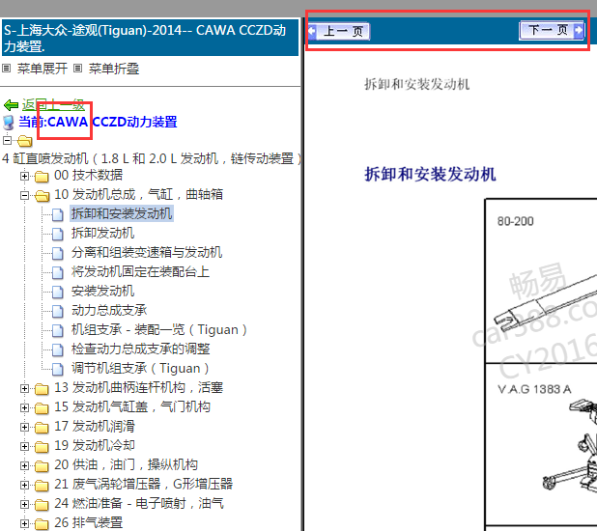Select 24 燃油准备 - 电子喷射，油气
597x531 pixels.
139,504
